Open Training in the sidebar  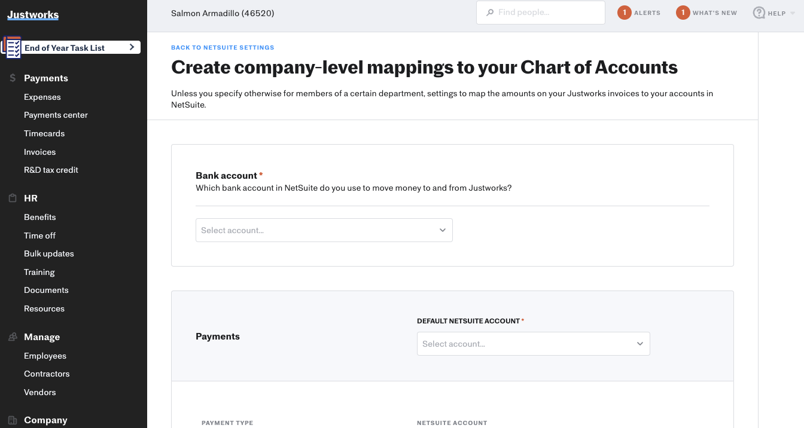[39, 272]
